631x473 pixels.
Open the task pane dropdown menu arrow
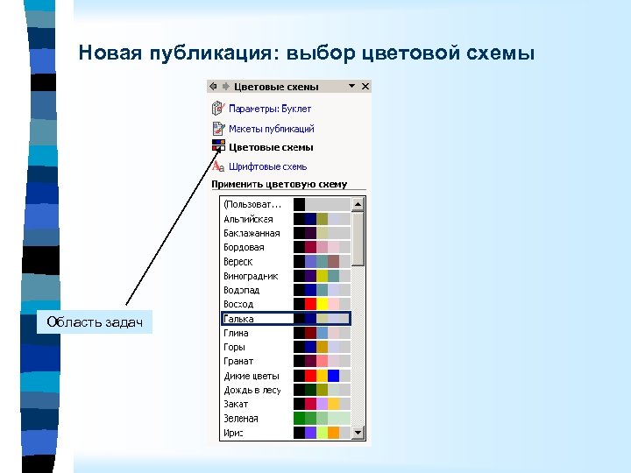point(351,86)
